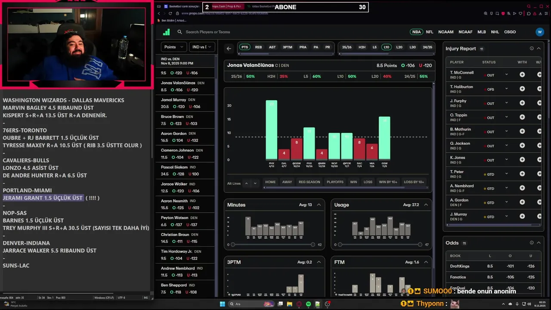
Task: Collapse the Odds panel
Action: [x=539, y=243]
